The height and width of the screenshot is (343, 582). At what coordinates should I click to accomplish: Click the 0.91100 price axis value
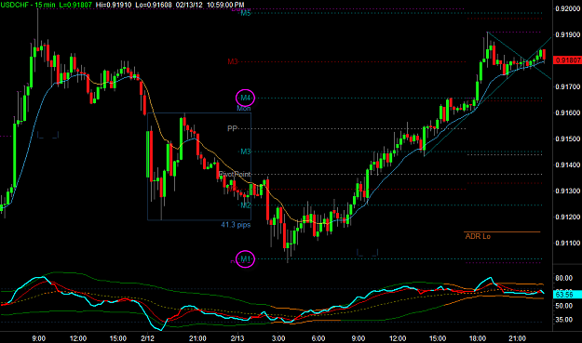(568, 243)
